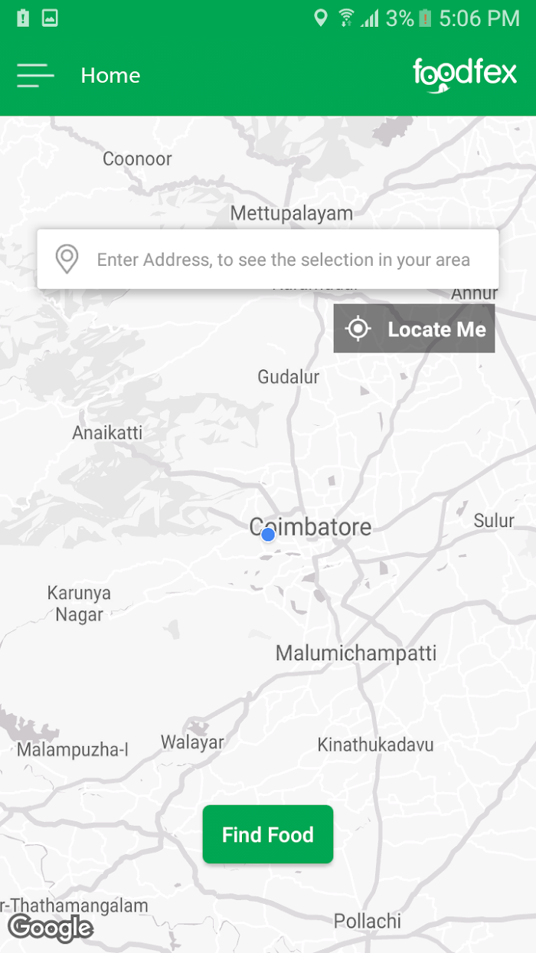Tap the crosshair icon on Locate Me

[x=358, y=329]
